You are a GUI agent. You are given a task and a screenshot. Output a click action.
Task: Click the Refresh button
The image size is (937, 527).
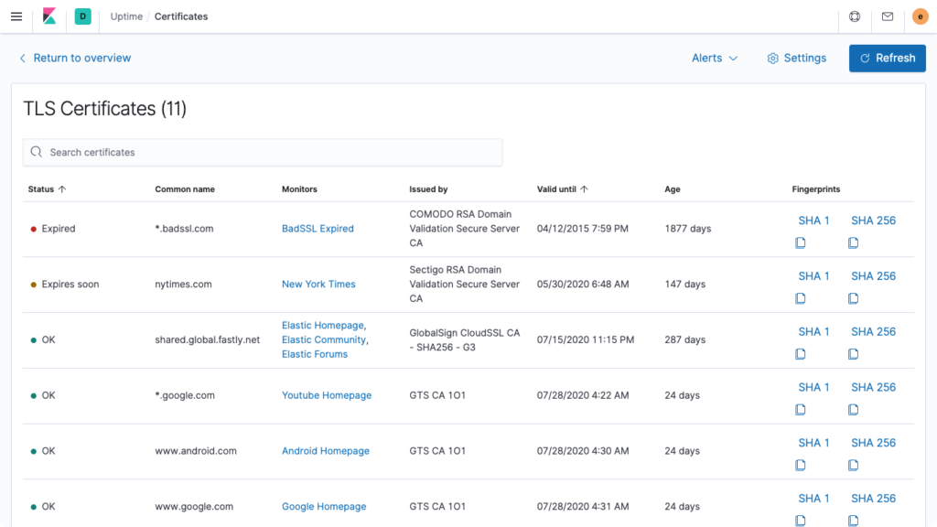888,58
